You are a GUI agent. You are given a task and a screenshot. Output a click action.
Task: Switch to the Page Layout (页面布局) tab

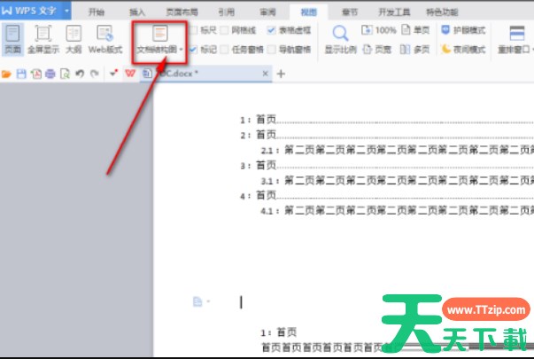(182, 12)
